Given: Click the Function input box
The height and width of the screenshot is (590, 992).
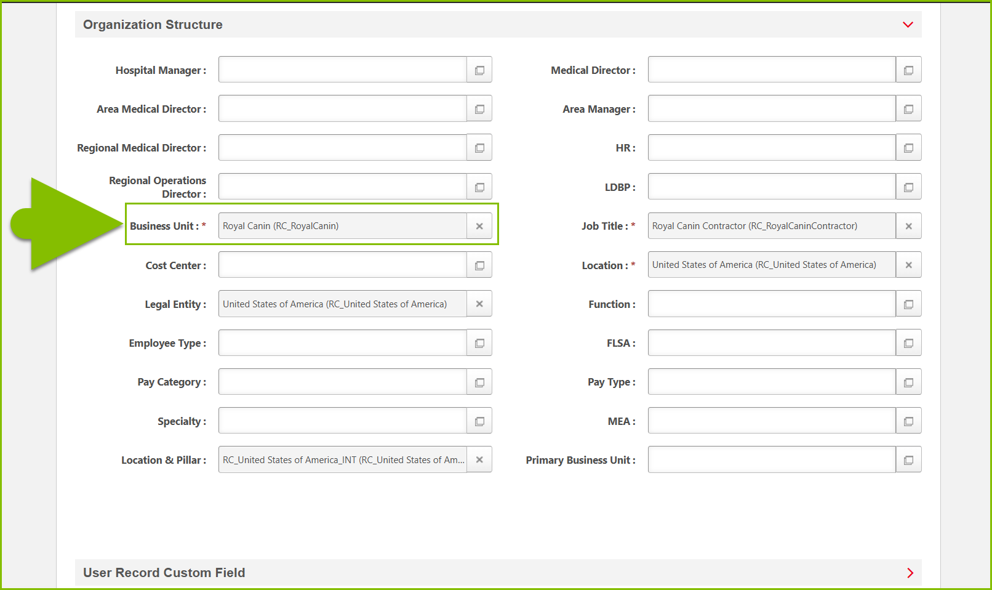Looking at the screenshot, I should click(x=772, y=304).
